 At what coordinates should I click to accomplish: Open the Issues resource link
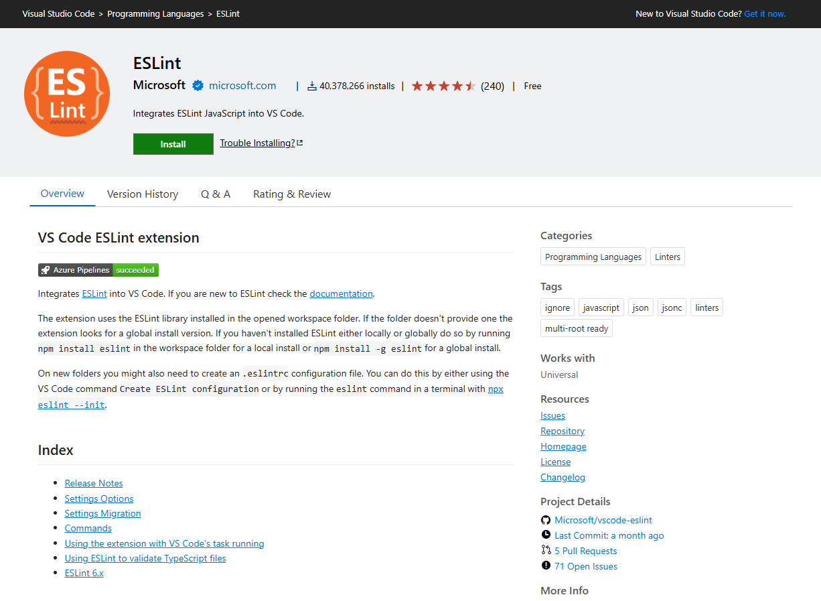tap(553, 415)
